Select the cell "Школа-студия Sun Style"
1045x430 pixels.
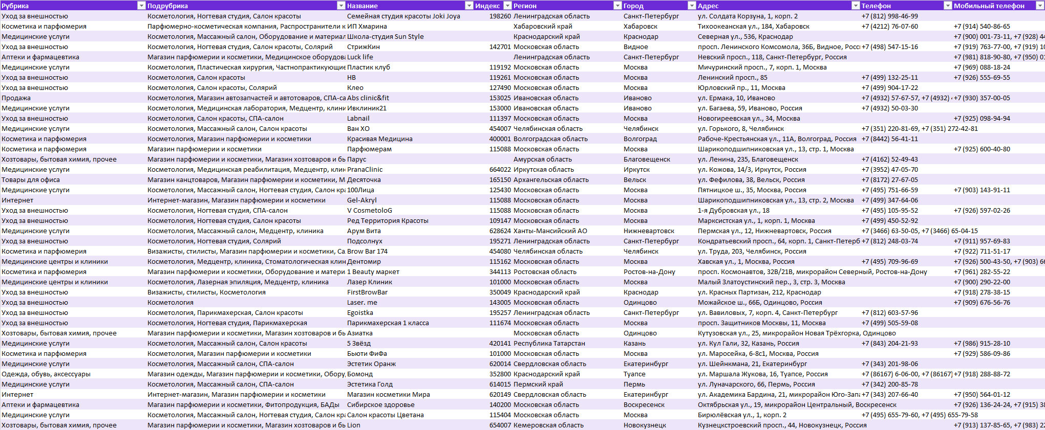click(x=410, y=36)
